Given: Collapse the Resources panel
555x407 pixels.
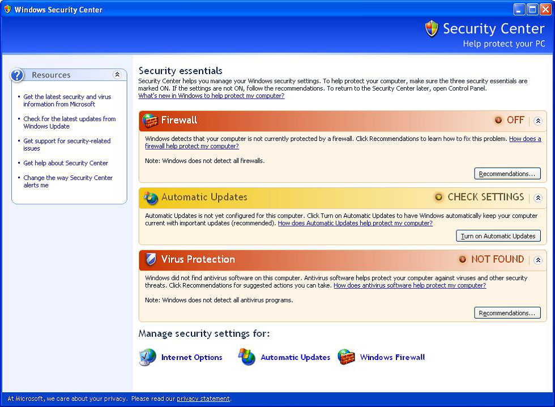Looking at the screenshot, I should [x=117, y=74].
